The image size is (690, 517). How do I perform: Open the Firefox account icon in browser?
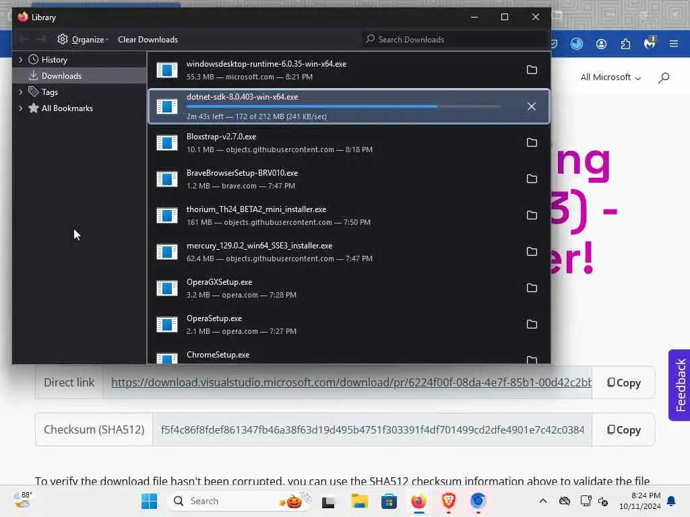point(601,44)
